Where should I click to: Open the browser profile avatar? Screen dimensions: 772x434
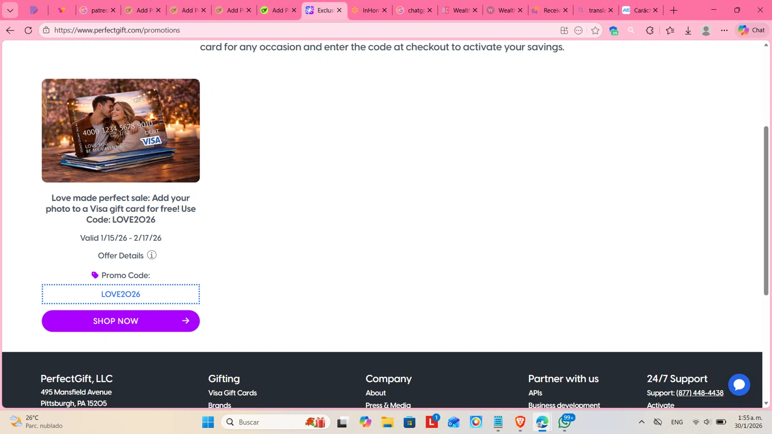pos(706,30)
